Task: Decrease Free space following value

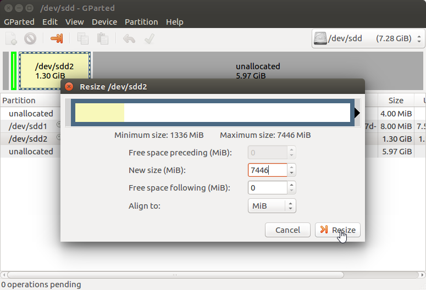Action: (x=291, y=191)
